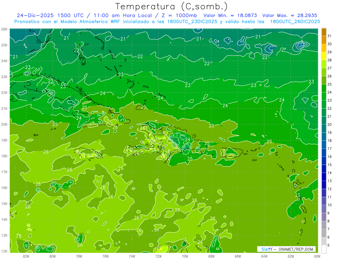Click the init time "1800UTC_23DIC2025"
This screenshot has height=260, width=337.
pos(192,22)
